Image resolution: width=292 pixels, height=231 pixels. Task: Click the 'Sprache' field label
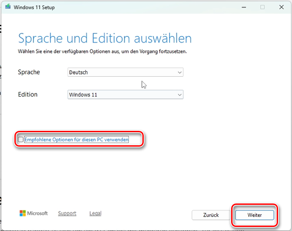29,72
